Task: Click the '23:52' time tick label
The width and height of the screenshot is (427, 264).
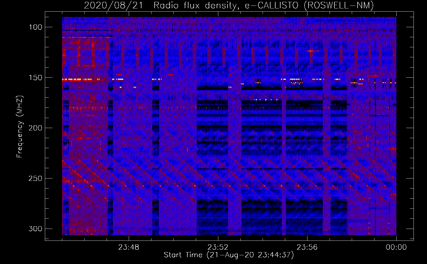Action: click(218, 247)
